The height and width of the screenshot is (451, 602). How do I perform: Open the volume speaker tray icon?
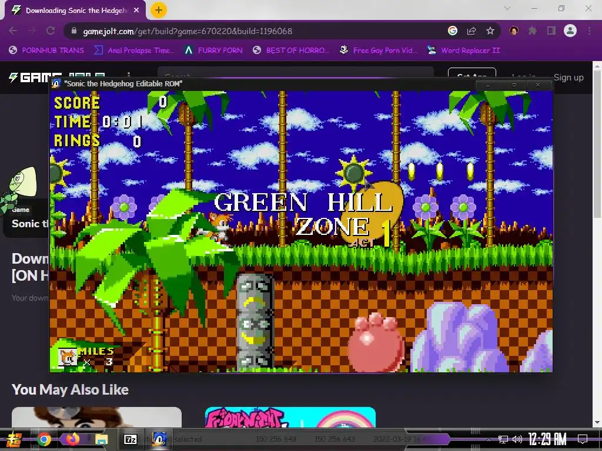pos(517,439)
